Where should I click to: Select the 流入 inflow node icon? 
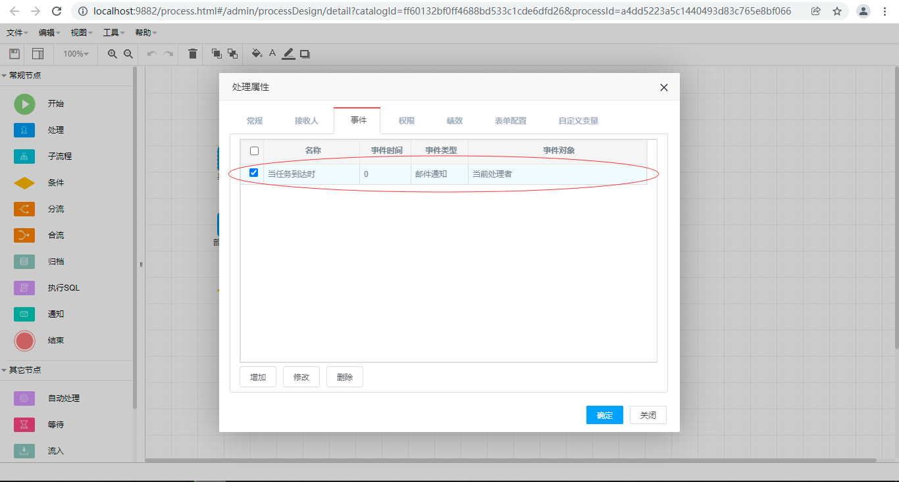point(24,451)
